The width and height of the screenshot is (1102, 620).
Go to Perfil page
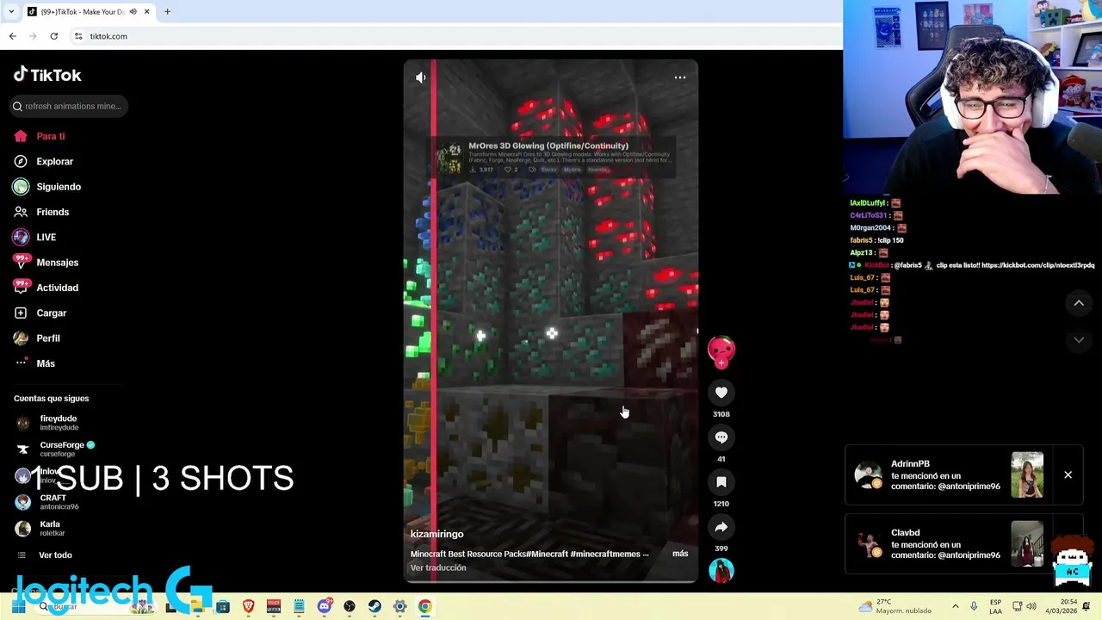pyautogui.click(x=37, y=338)
